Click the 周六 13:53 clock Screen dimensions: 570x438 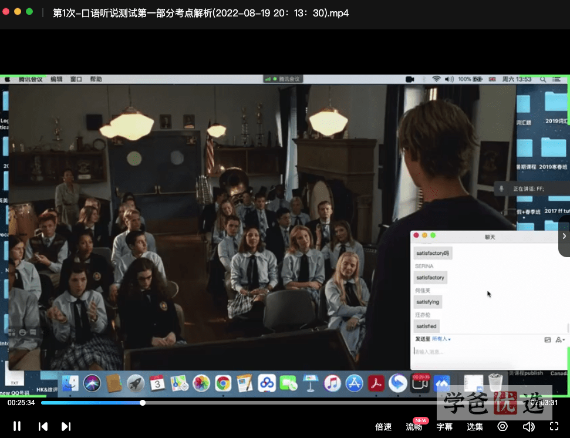point(517,79)
